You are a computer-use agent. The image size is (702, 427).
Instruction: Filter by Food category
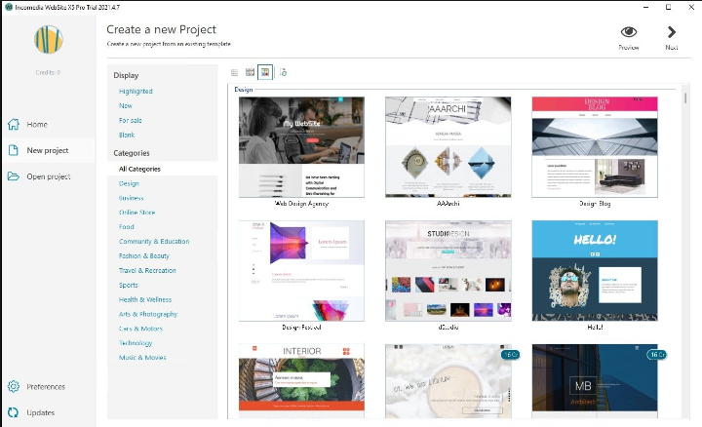126,227
